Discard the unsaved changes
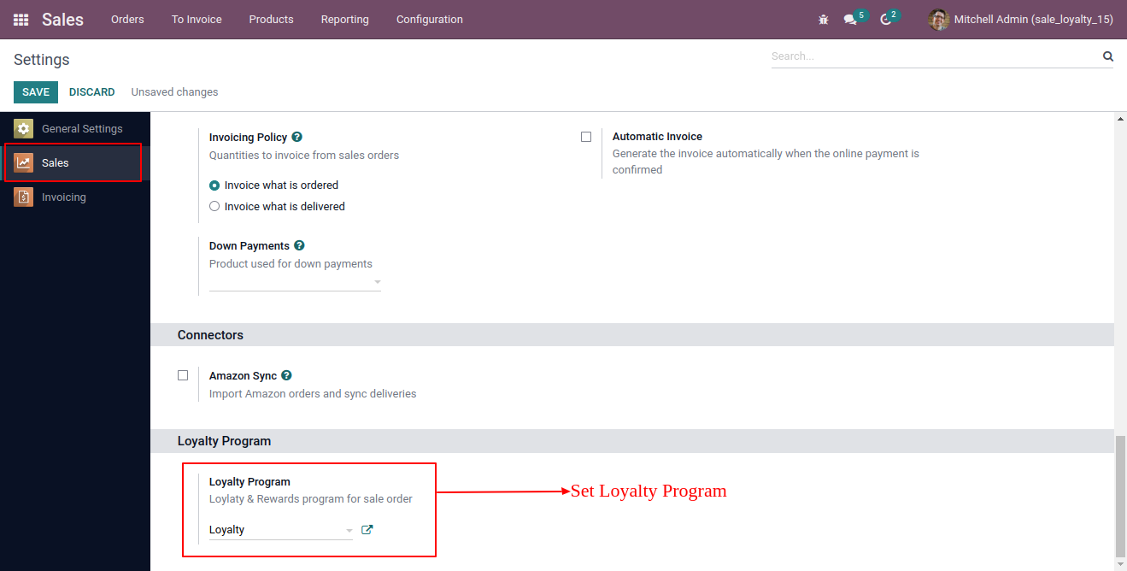The width and height of the screenshot is (1127, 571). (92, 92)
